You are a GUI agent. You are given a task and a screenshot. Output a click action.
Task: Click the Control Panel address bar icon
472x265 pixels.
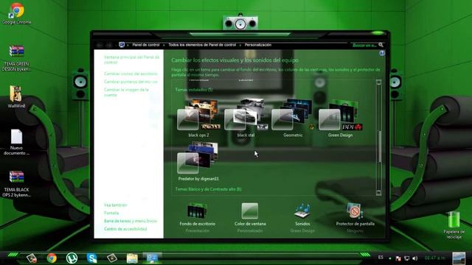pos(122,45)
